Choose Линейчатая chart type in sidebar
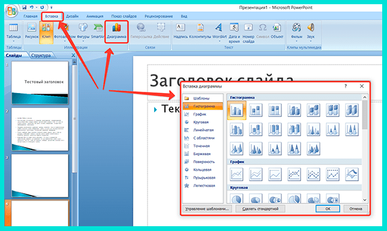The image size is (387, 231). click(203, 130)
